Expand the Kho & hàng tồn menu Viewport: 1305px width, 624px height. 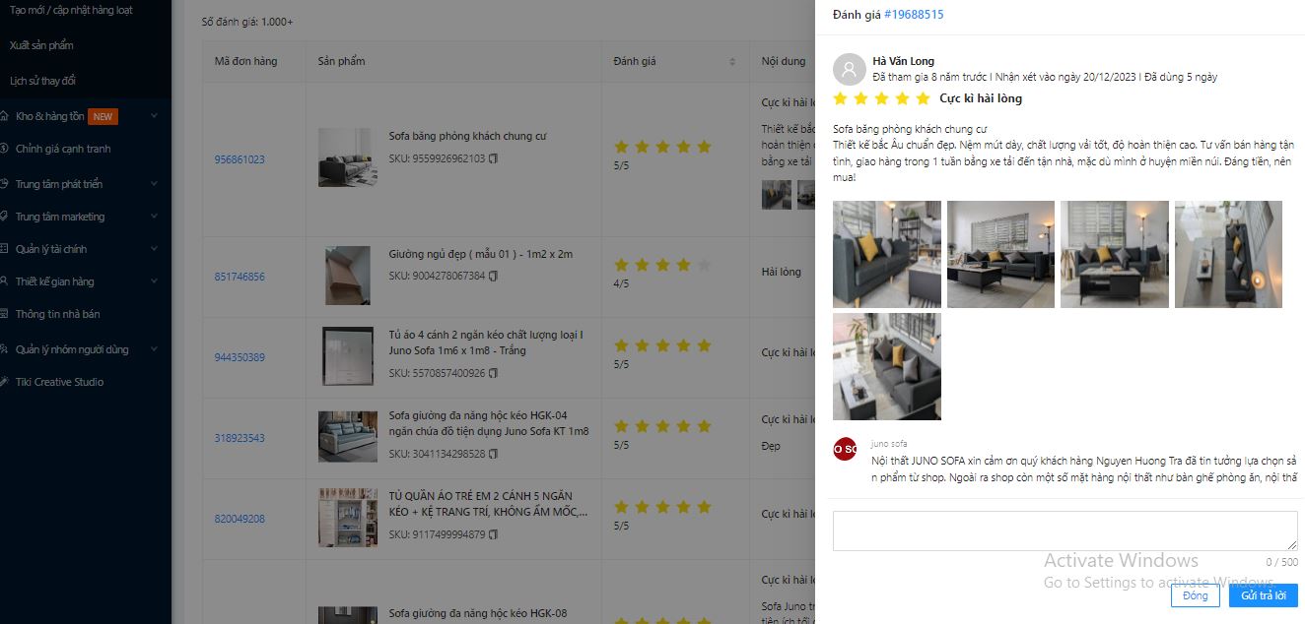tap(154, 116)
